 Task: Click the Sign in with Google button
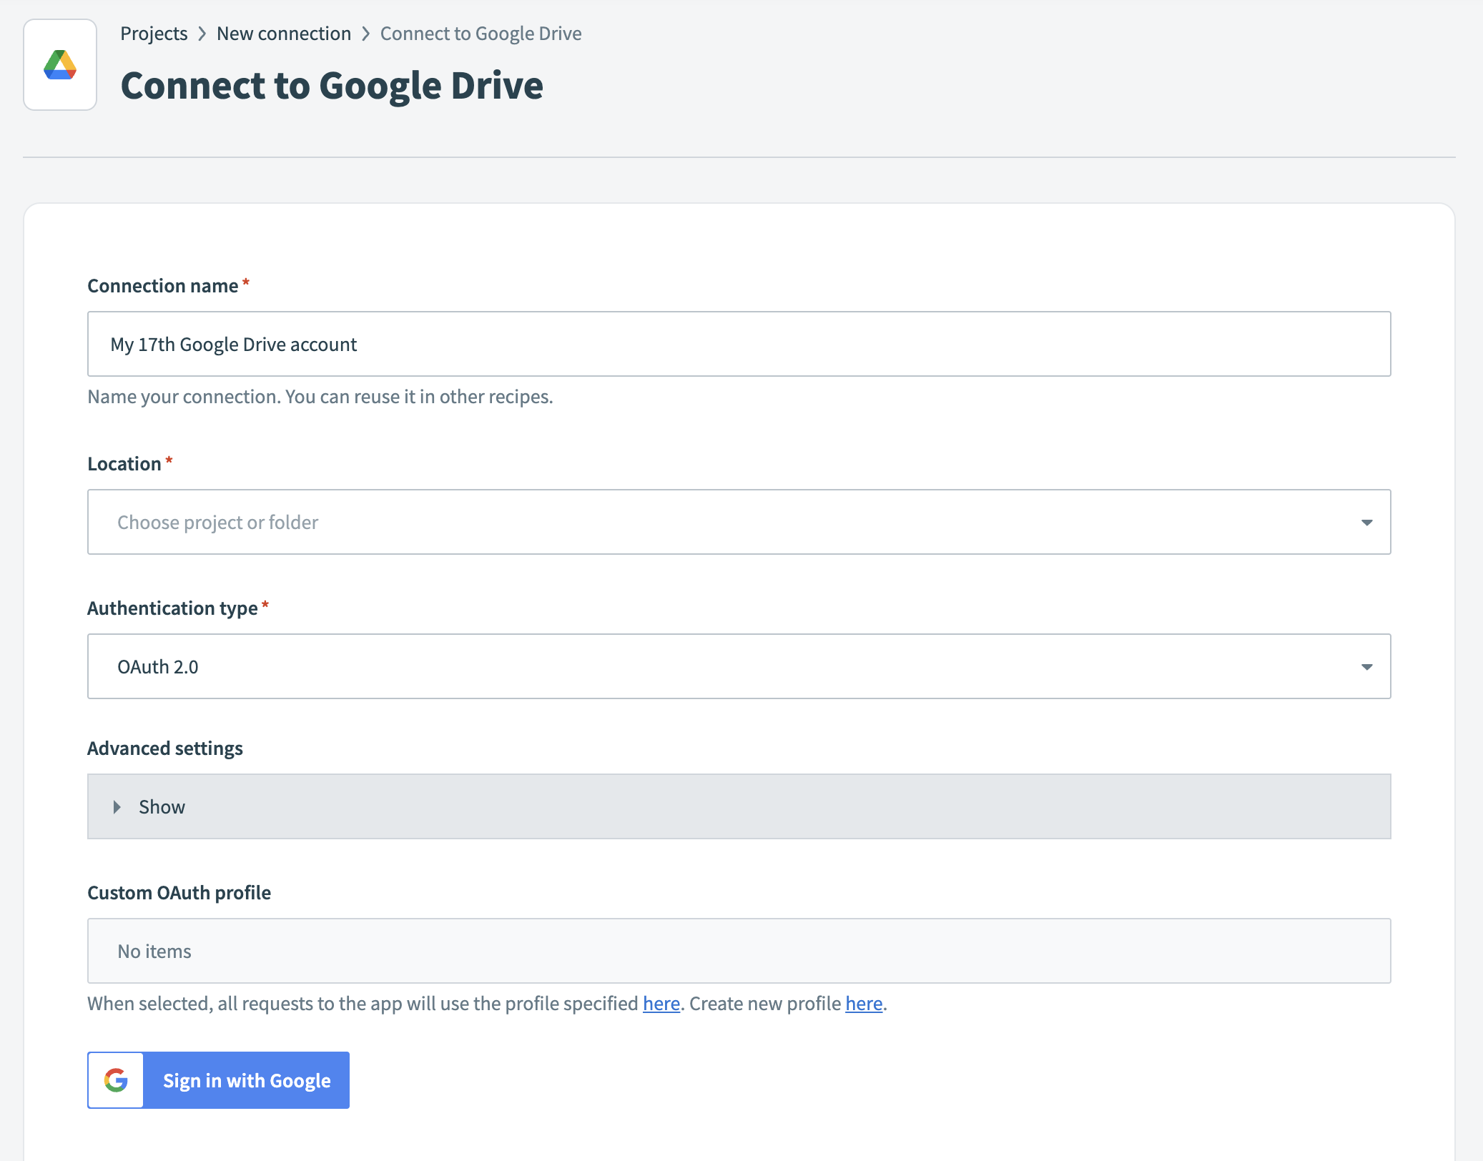(247, 1080)
